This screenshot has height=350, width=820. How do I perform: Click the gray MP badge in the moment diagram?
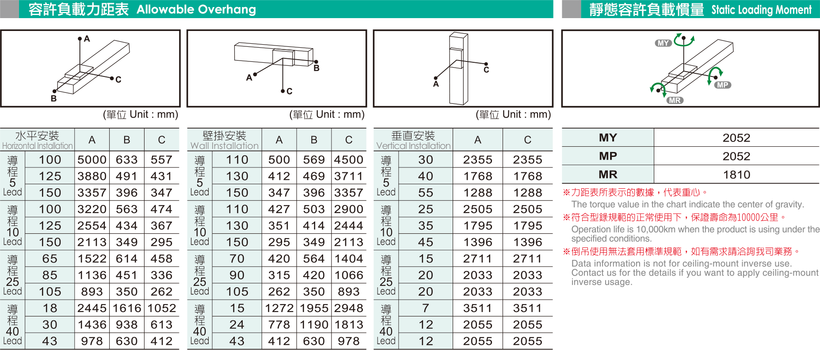(x=723, y=85)
